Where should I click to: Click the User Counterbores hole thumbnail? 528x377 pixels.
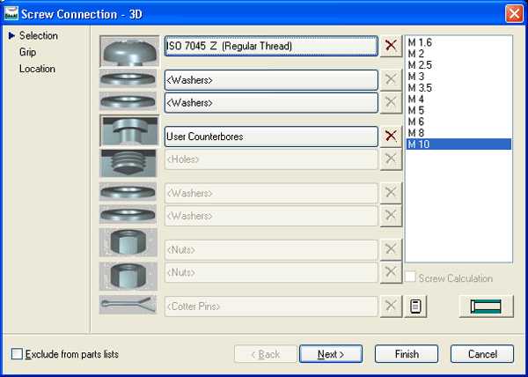128,131
